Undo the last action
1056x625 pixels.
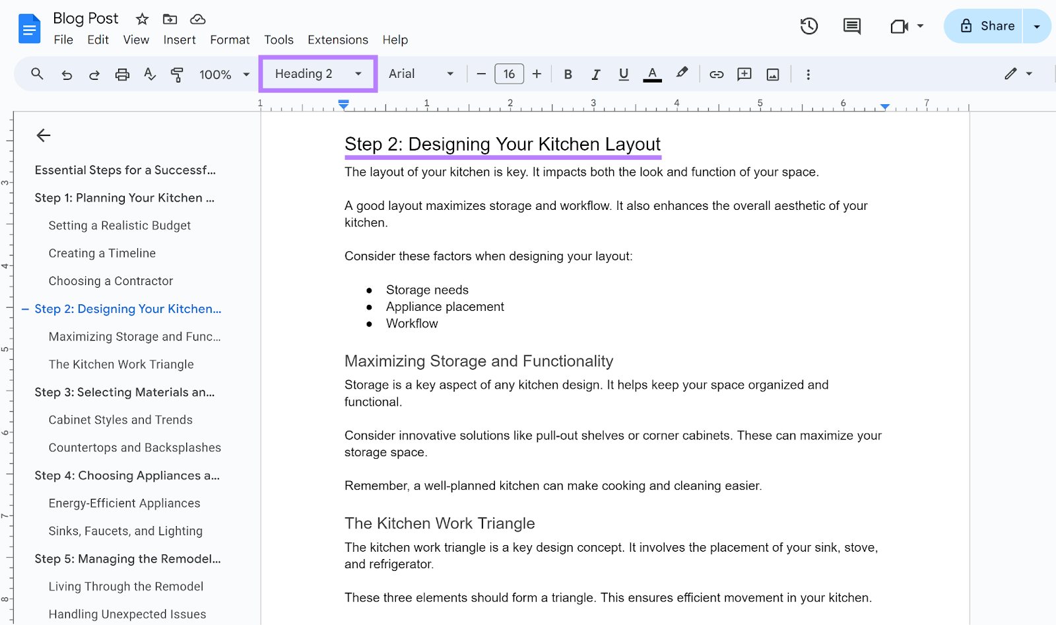point(66,74)
